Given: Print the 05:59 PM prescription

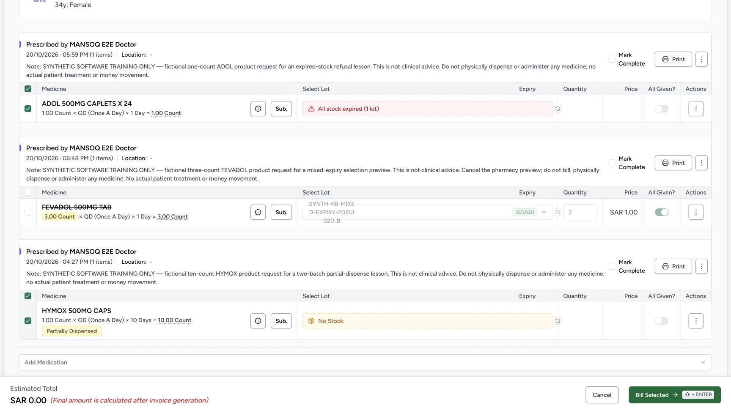Looking at the screenshot, I should [x=673, y=59].
